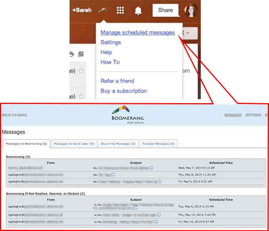Screen dimensions: 269x231
Task: Click the Share button
Action: (x=166, y=10)
